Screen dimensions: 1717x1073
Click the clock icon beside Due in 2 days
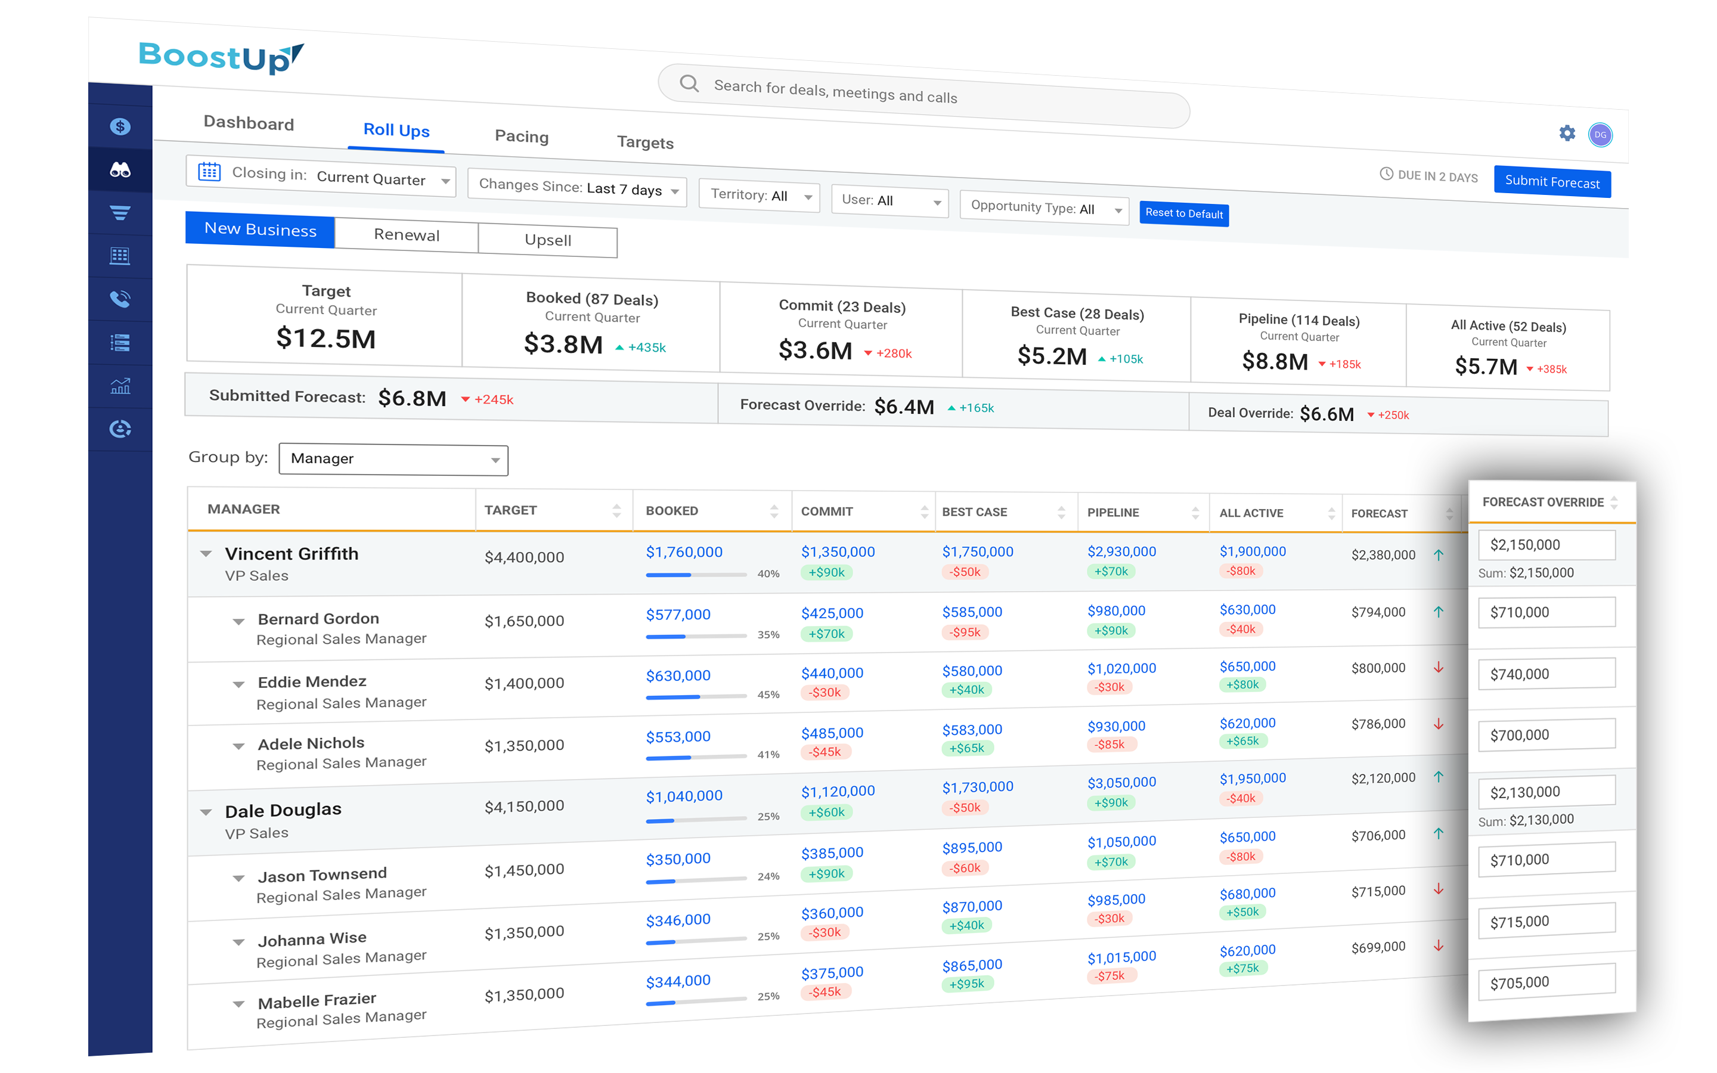(1386, 173)
